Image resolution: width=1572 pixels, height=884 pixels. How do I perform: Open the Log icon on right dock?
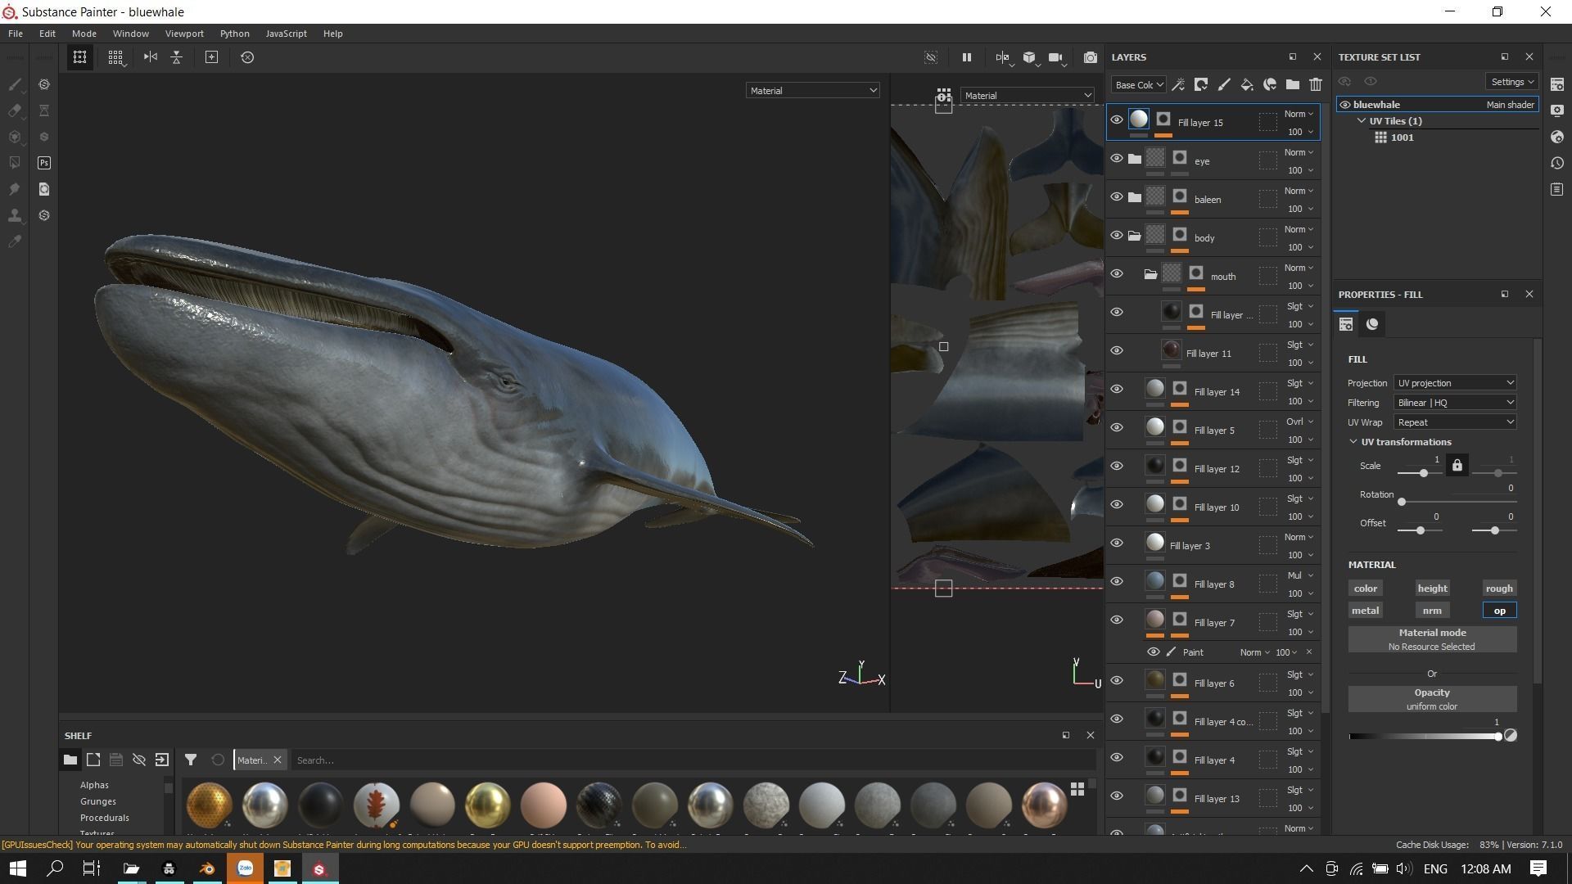click(x=1557, y=189)
